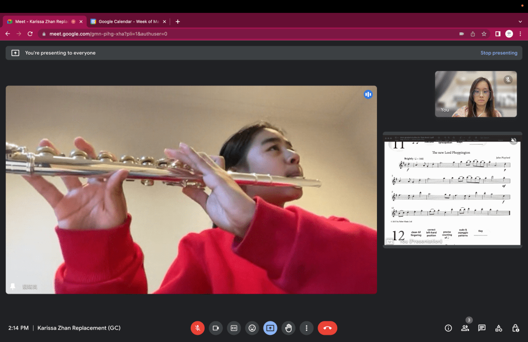Leave the call with red hang-up button
Image resolution: width=528 pixels, height=342 pixels.
[327, 328]
